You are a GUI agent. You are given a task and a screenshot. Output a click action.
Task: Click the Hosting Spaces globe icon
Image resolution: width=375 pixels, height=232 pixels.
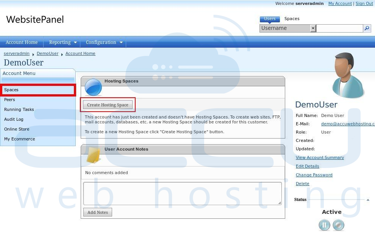(x=93, y=87)
